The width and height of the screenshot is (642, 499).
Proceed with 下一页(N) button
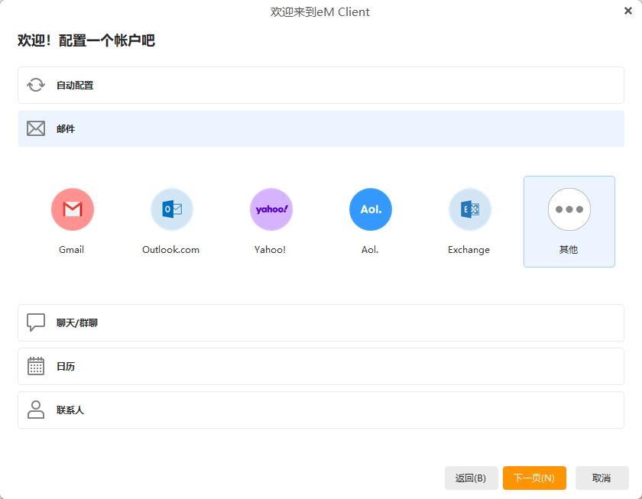click(x=534, y=478)
